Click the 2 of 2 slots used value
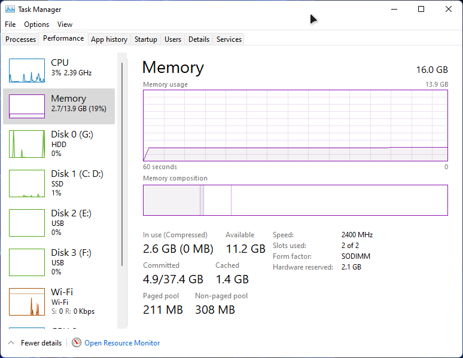This screenshot has width=463, height=358. coord(350,246)
